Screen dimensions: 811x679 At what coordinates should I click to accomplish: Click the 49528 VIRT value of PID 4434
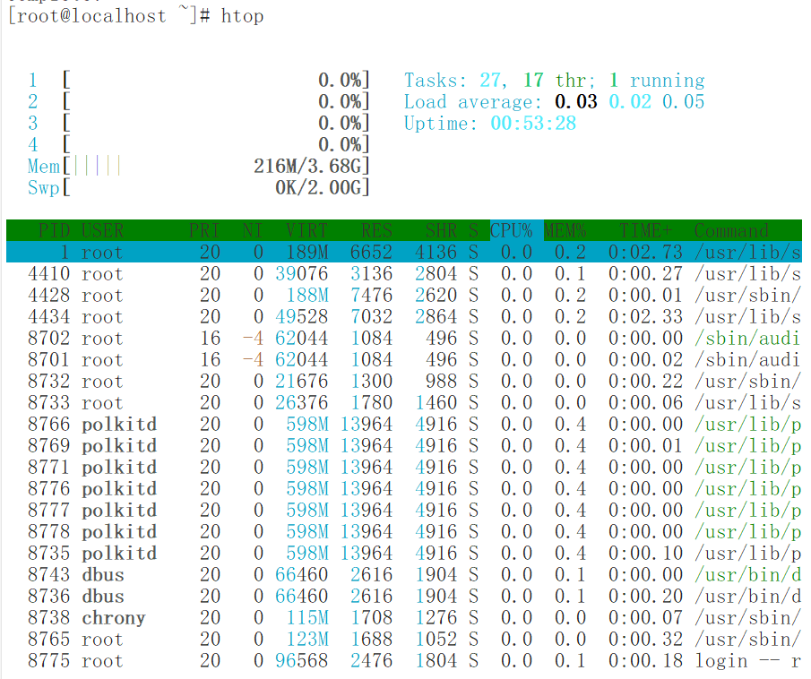pyautogui.click(x=301, y=316)
